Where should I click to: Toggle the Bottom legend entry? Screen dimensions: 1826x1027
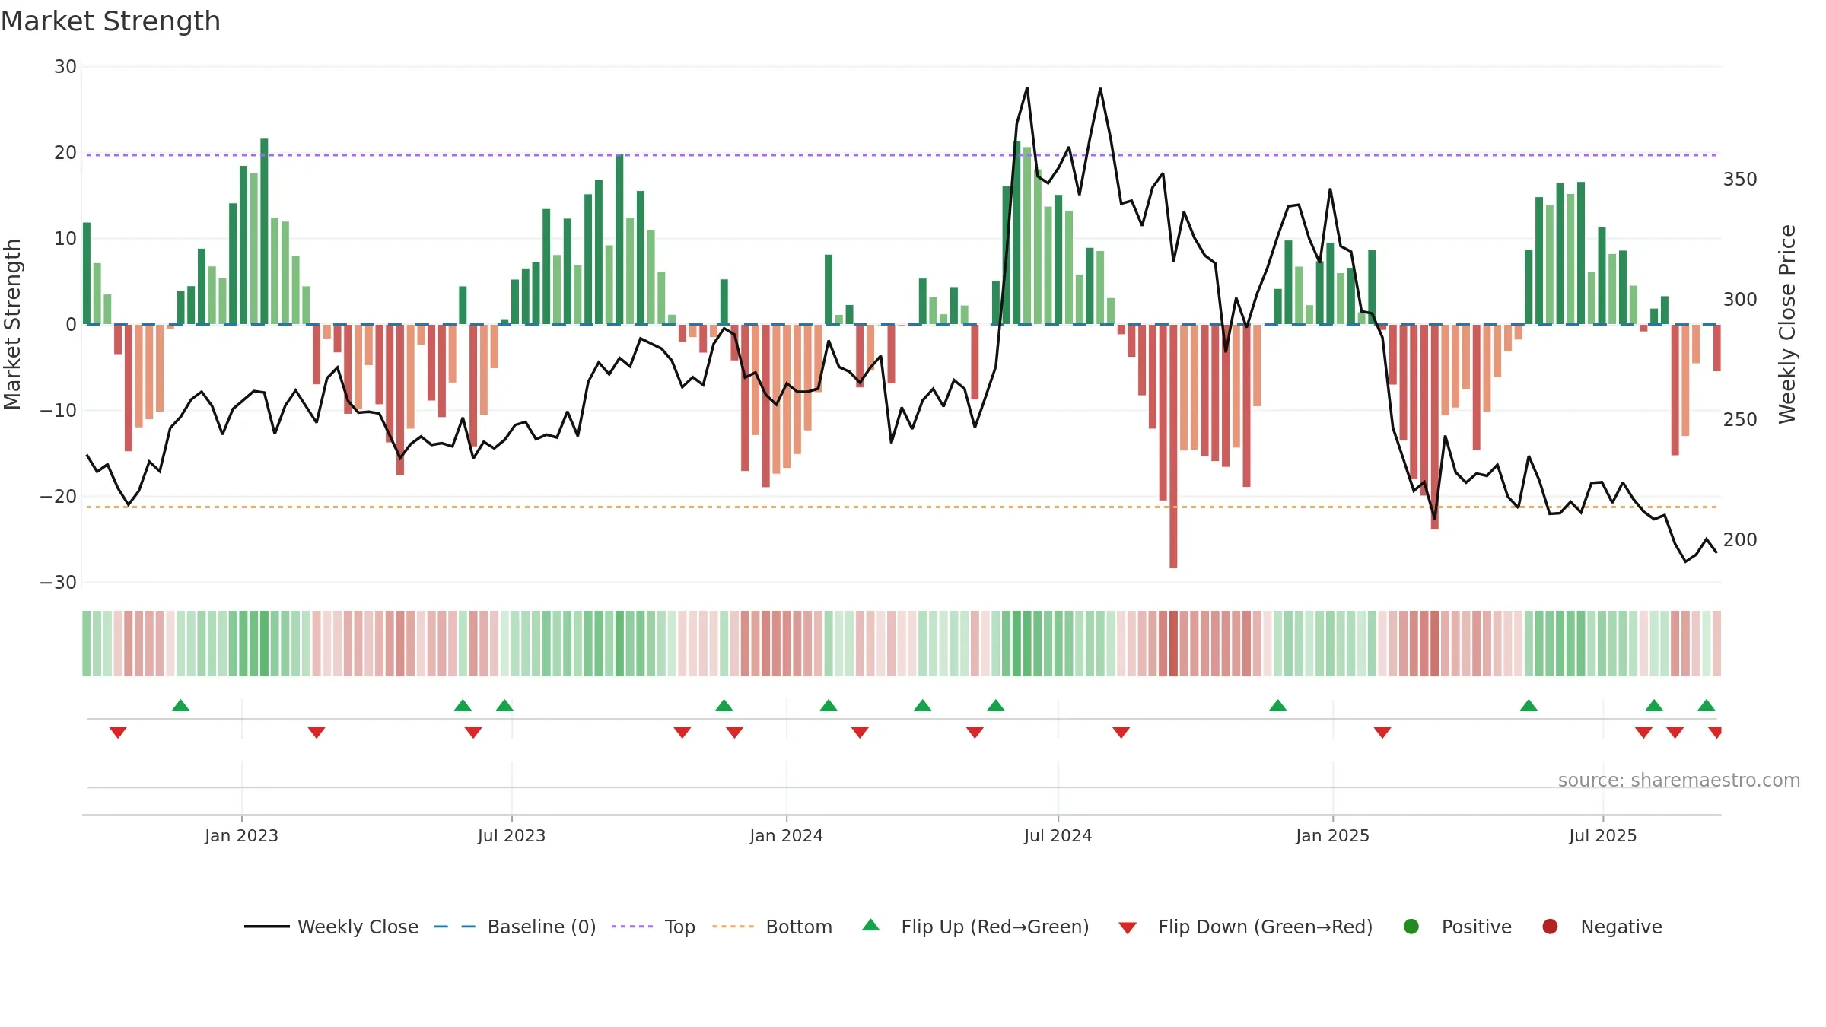pos(772,927)
